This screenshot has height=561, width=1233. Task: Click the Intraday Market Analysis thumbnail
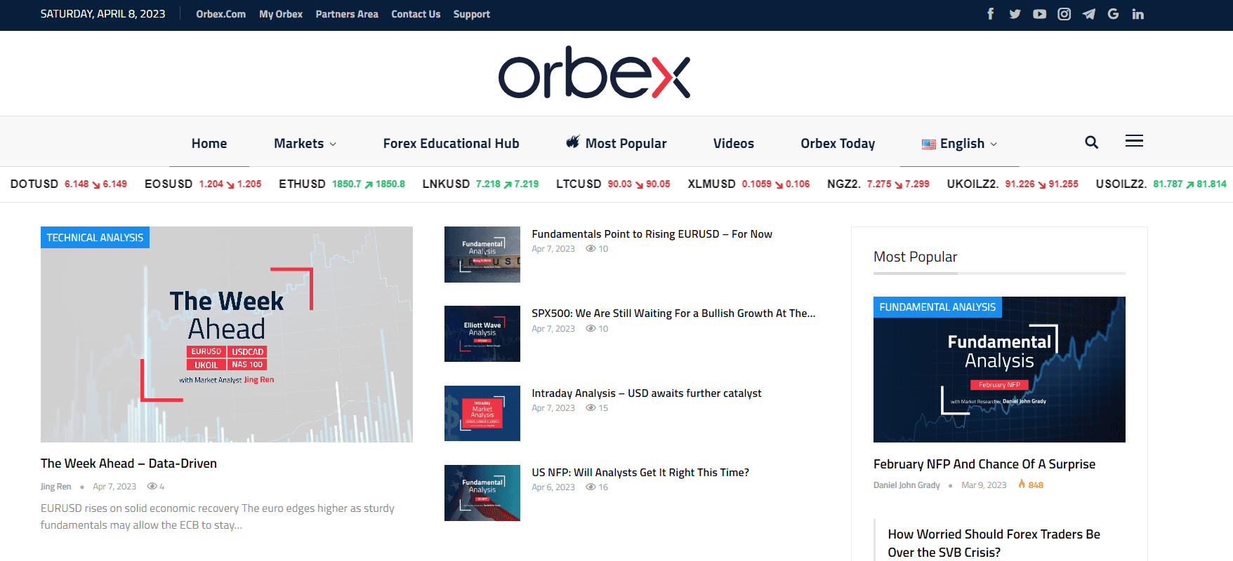(482, 413)
